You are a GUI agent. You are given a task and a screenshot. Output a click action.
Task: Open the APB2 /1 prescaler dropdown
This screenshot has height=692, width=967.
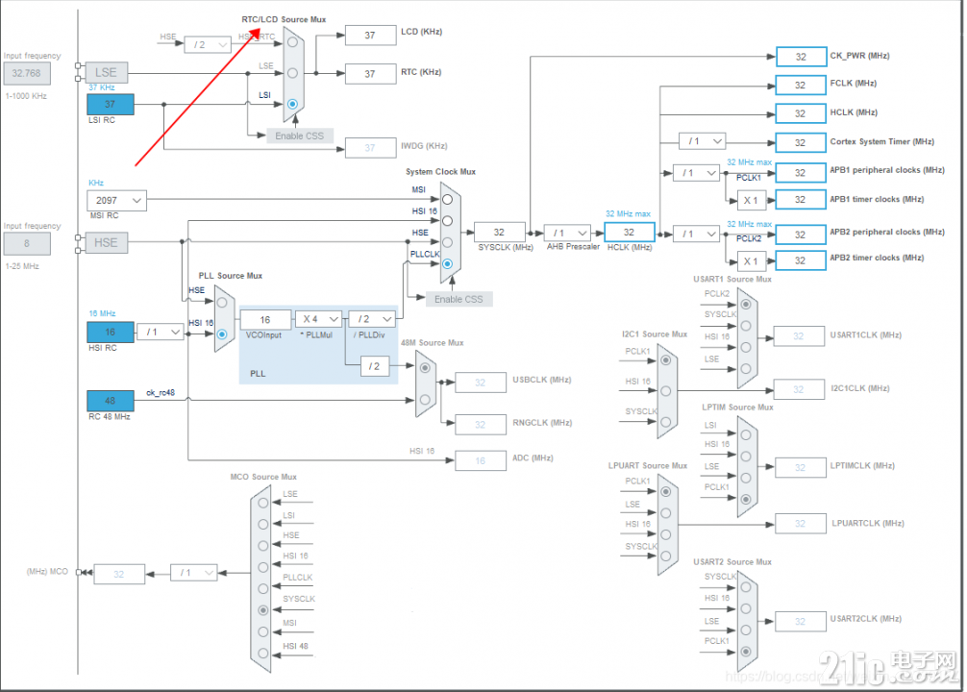pyautogui.click(x=696, y=234)
